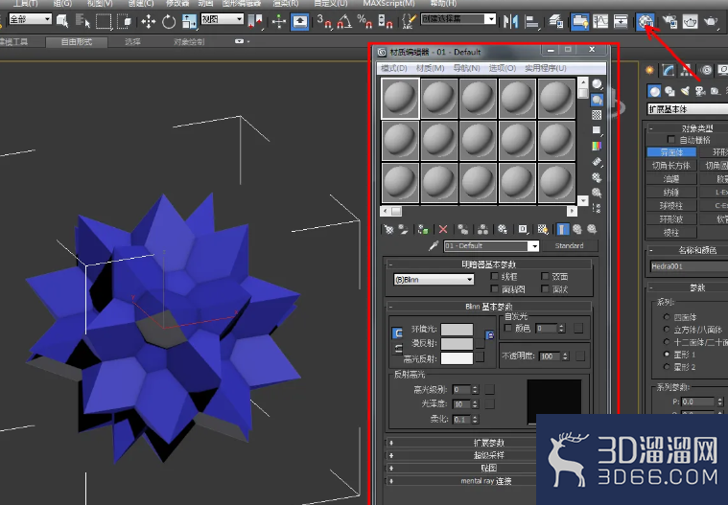Open 扩展基本体 geometry type dropdown

pos(688,109)
